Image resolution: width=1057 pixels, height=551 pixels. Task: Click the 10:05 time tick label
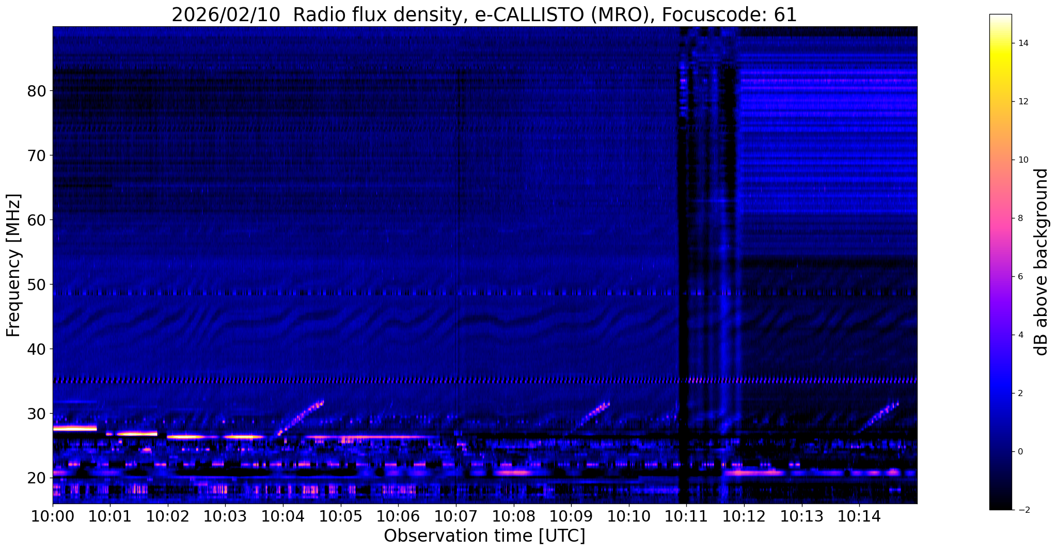341,516
